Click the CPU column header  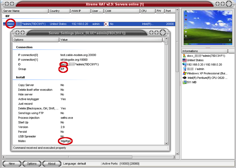click(x=148, y=11)
